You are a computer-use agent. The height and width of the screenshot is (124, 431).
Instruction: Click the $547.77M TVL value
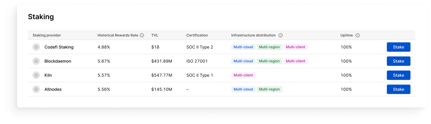pos(162,75)
